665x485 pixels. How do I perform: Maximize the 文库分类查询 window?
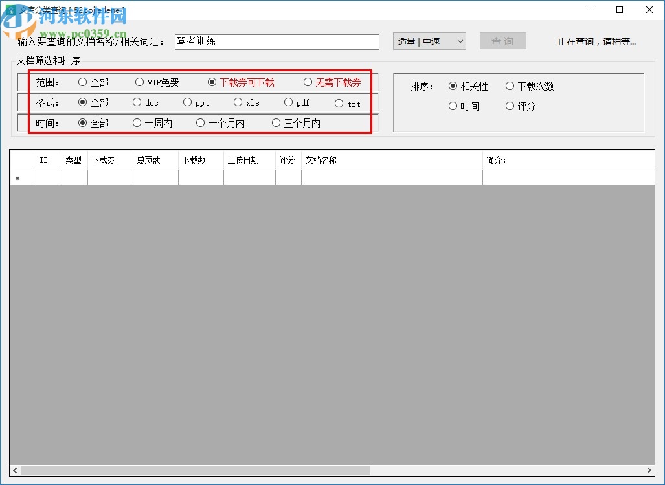coord(620,10)
